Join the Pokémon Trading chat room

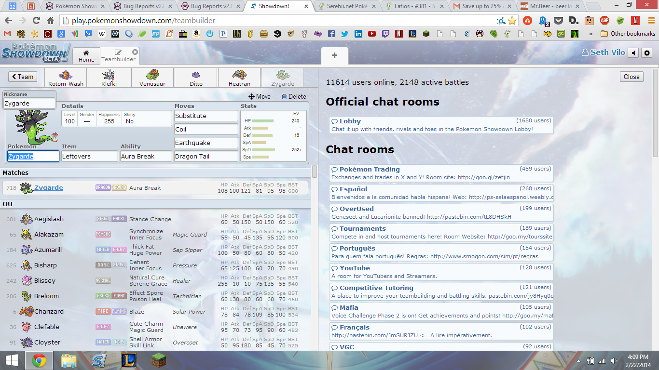[x=440, y=173]
